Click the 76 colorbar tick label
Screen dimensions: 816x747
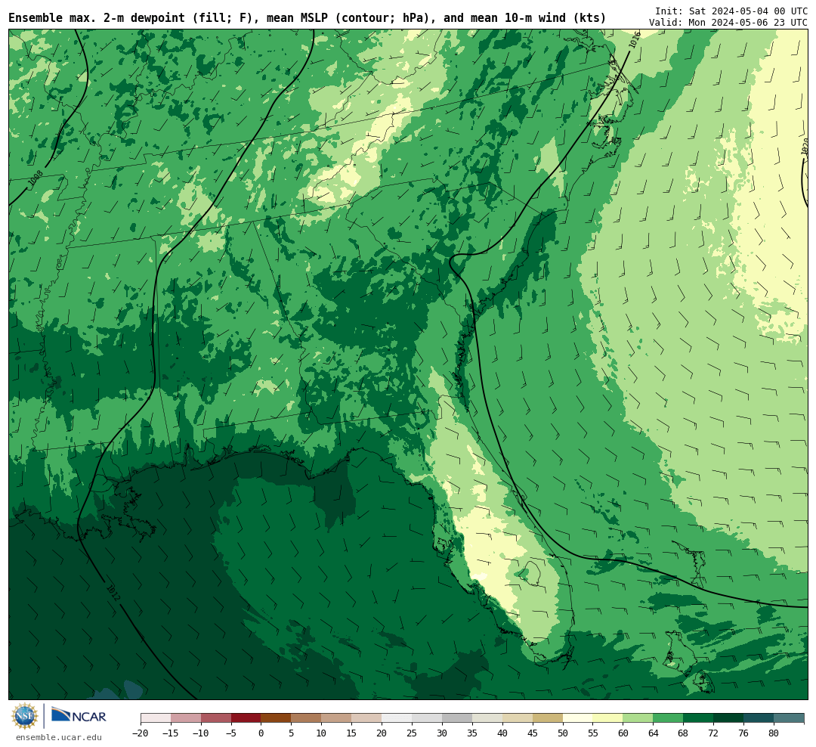(x=743, y=733)
